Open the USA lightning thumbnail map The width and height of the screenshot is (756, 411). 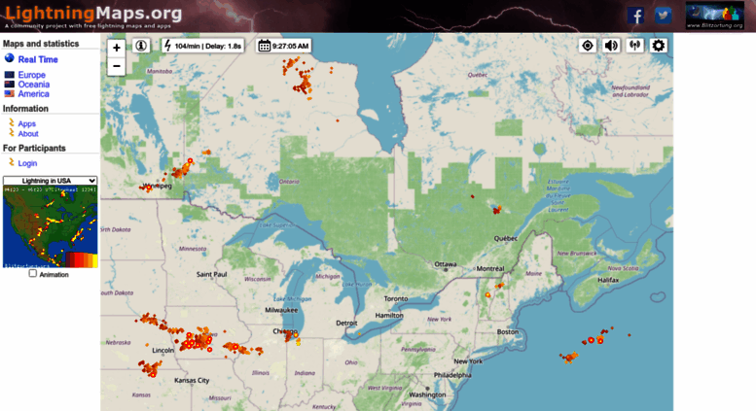(x=51, y=226)
